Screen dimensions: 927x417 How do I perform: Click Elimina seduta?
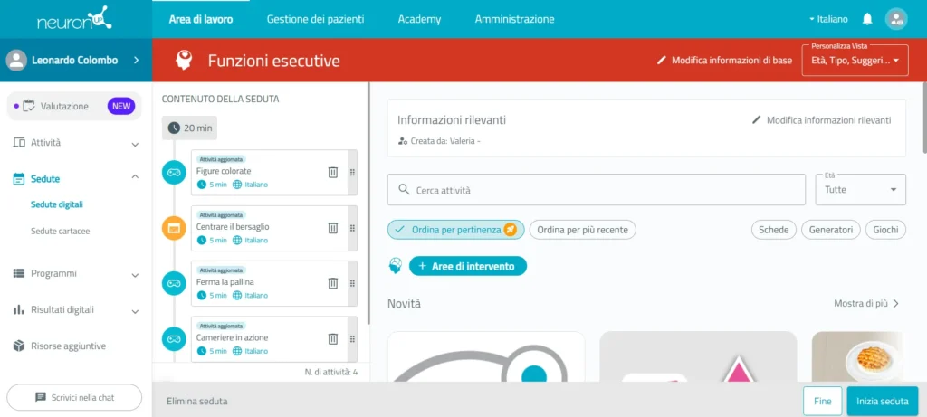(x=197, y=401)
